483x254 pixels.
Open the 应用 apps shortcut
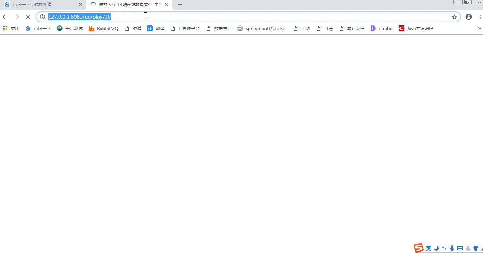(x=11, y=28)
